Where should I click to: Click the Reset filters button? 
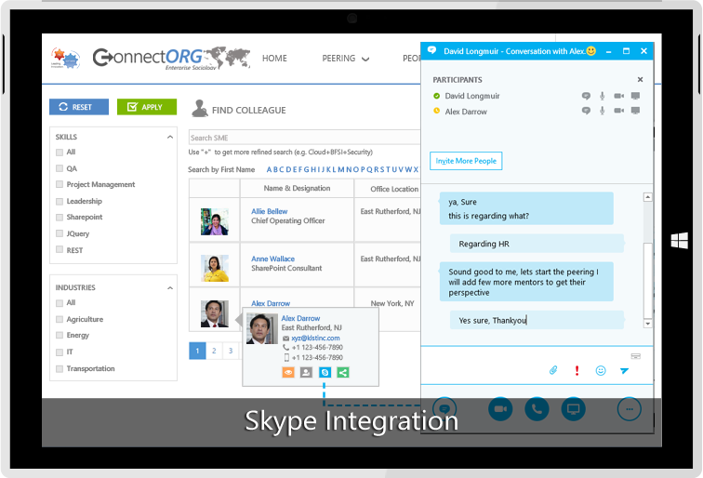[x=79, y=107]
